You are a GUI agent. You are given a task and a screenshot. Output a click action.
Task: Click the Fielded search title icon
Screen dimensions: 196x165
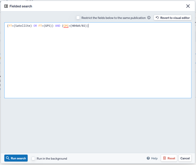6,6
